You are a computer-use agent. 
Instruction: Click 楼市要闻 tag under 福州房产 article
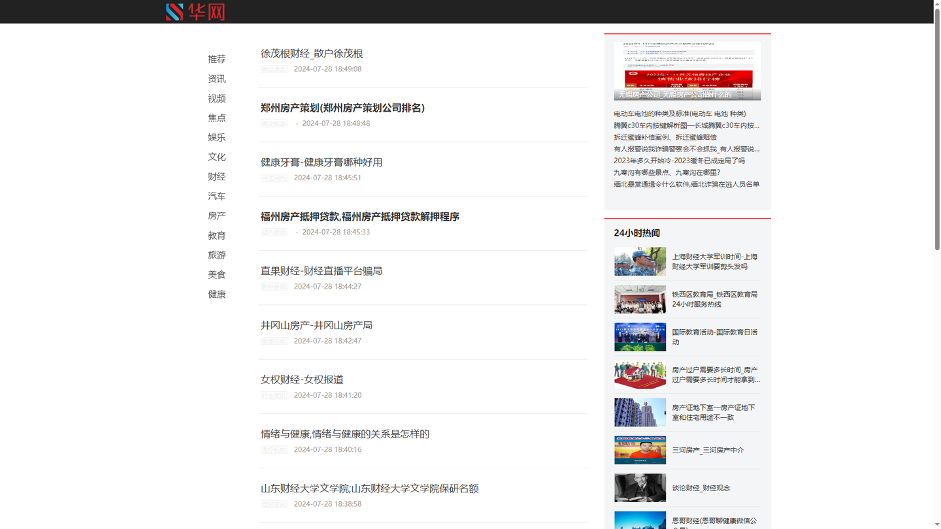(x=274, y=232)
